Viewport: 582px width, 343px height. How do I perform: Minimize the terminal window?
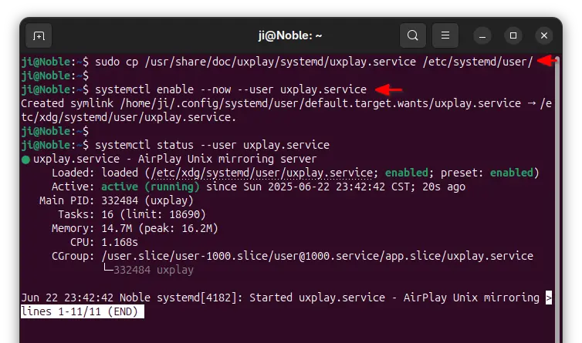click(x=482, y=36)
